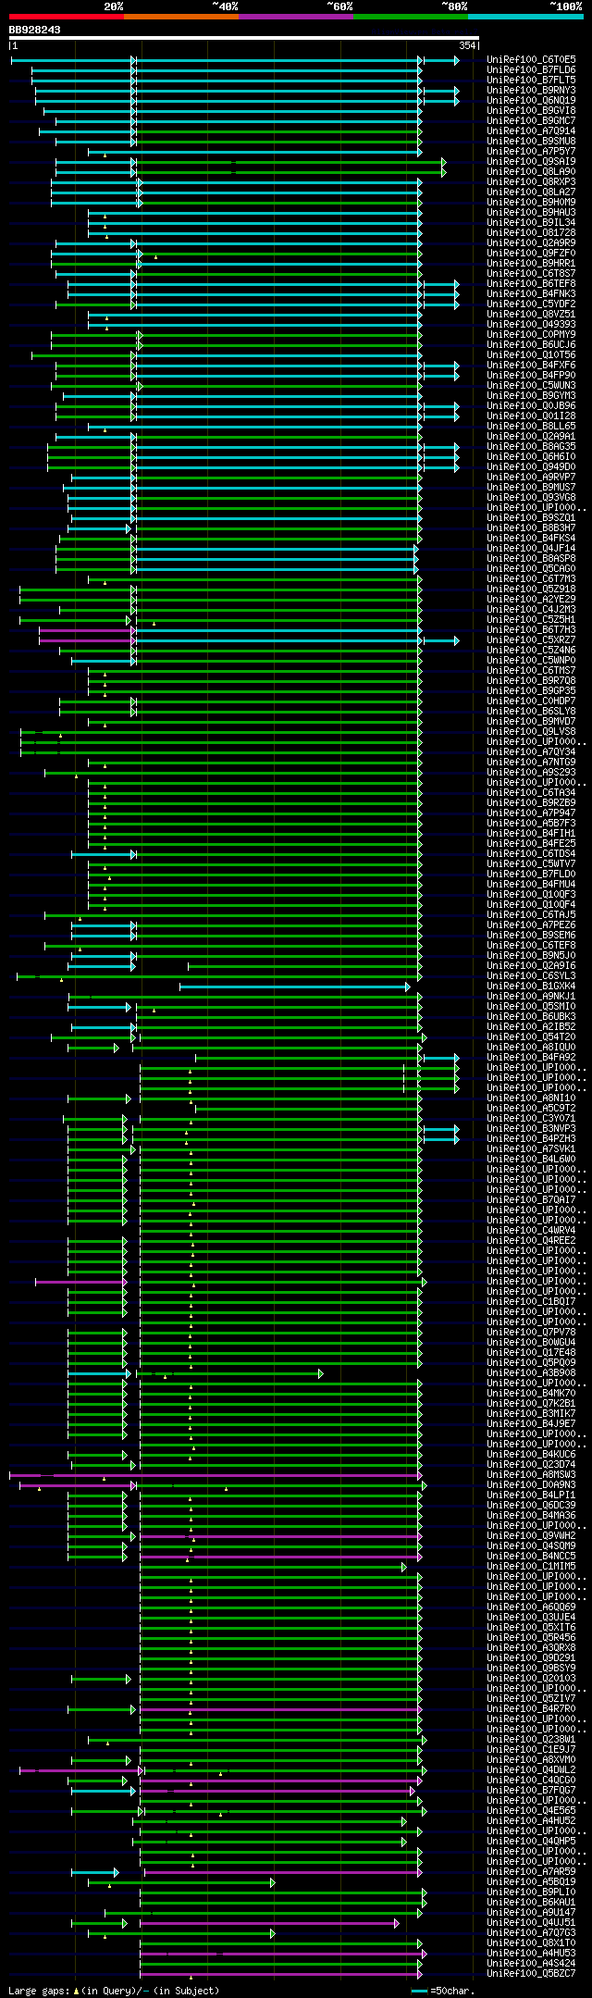This screenshot has width=592, height=1998.
Task: Select the UniRef100_Q949D0 label
Action: pos(531,466)
